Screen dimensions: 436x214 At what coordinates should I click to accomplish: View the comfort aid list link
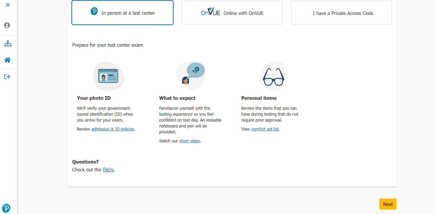click(x=265, y=129)
